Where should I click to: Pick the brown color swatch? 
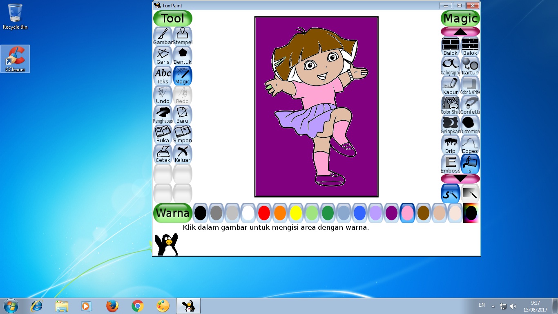tap(423, 213)
